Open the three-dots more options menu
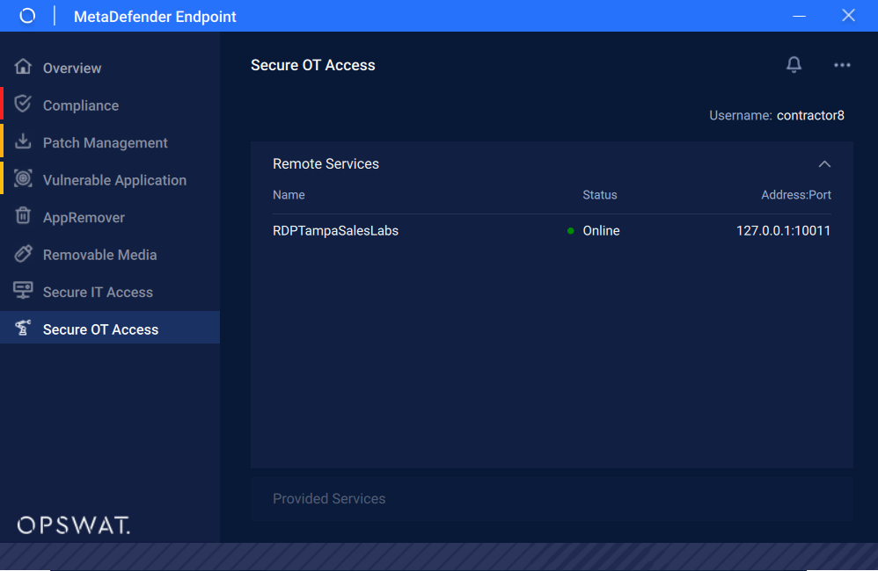 (x=842, y=65)
